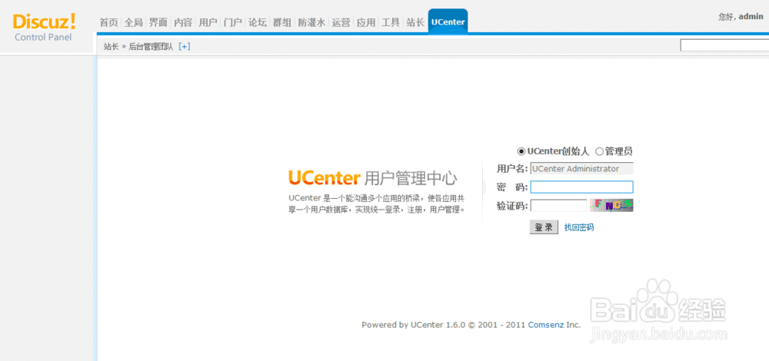This screenshot has width=769, height=361.
Task: Open the 论坛 menu tab
Action: pyautogui.click(x=258, y=22)
